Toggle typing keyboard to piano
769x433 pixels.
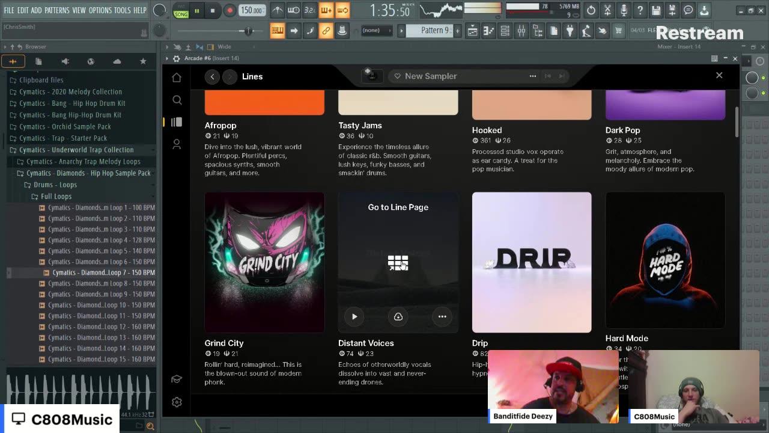tap(277, 31)
